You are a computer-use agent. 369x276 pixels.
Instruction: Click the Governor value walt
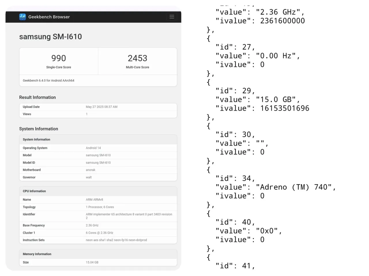pos(89,177)
